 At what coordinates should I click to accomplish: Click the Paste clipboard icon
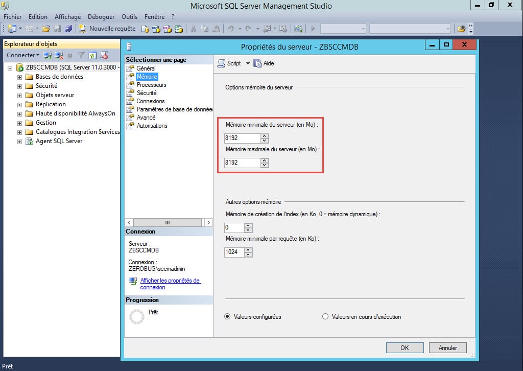(216, 29)
